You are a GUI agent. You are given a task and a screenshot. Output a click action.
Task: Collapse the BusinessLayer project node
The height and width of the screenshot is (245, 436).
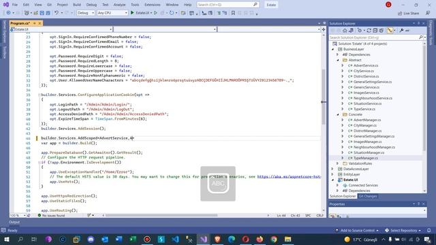click(x=332, y=49)
